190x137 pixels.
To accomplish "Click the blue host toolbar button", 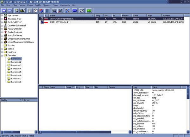I will (75, 10).
